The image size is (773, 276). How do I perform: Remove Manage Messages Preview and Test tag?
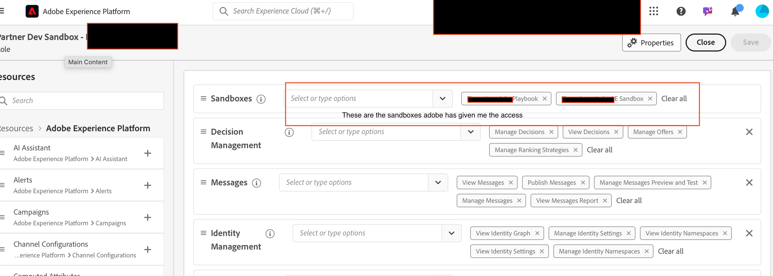[x=704, y=182]
